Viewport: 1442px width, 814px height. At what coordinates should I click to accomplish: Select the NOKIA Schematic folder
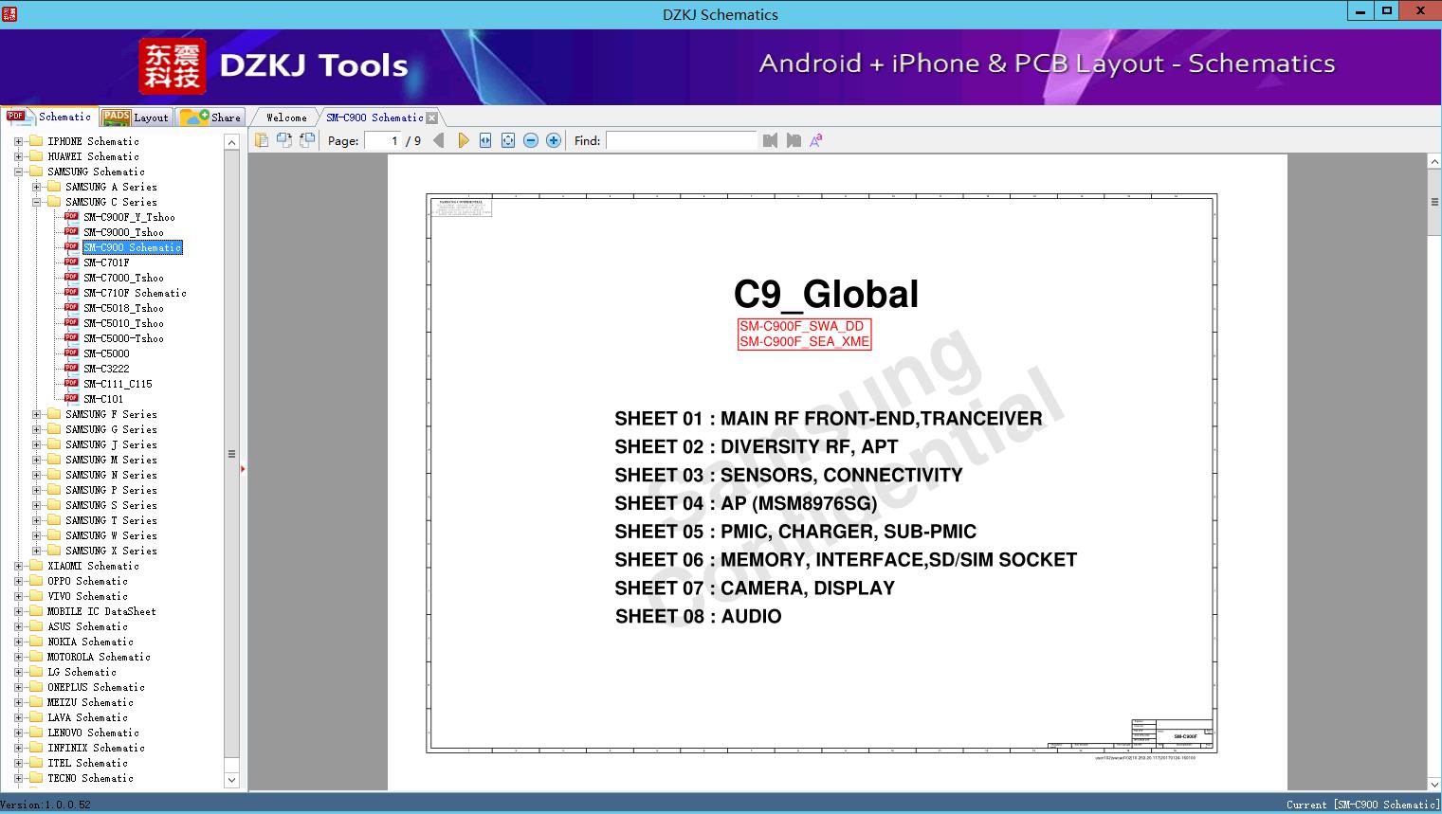point(90,642)
